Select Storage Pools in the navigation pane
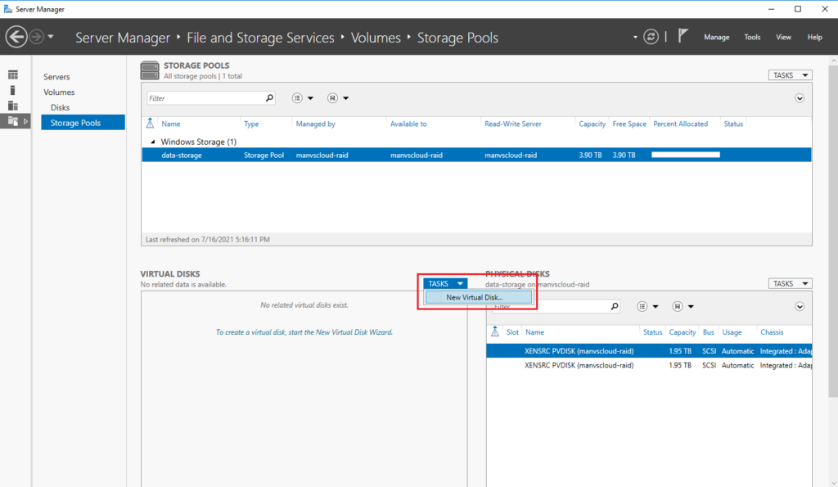The image size is (838, 487). click(83, 123)
